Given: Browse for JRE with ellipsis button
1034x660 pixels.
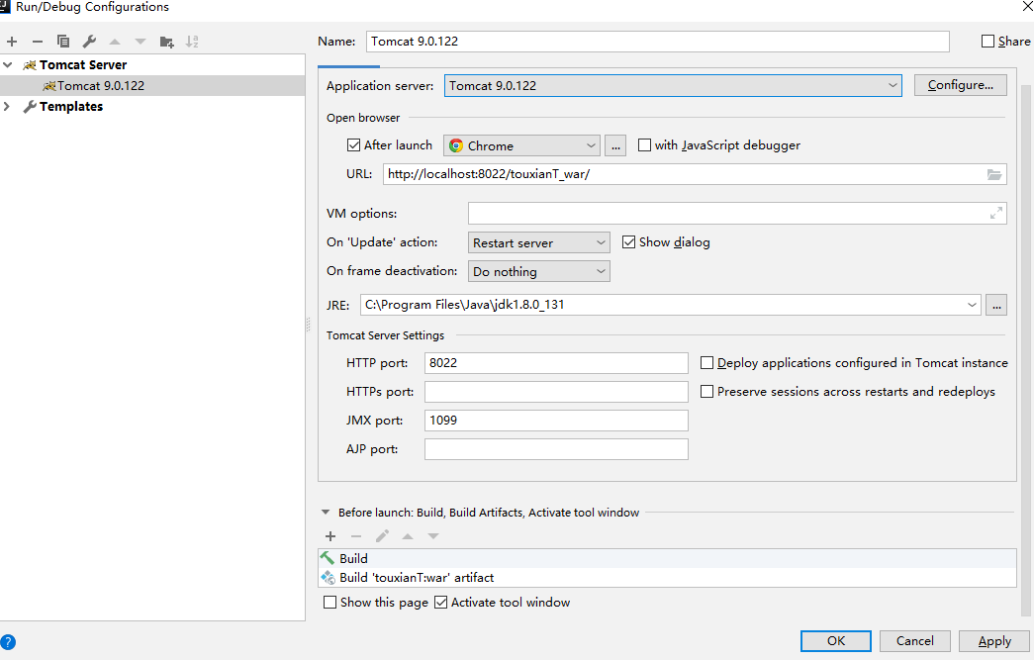Looking at the screenshot, I should 996,306.
